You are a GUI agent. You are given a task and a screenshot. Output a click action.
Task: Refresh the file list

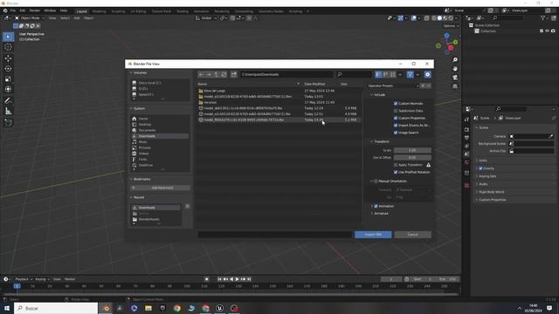pyautogui.click(x=224, y=74)
